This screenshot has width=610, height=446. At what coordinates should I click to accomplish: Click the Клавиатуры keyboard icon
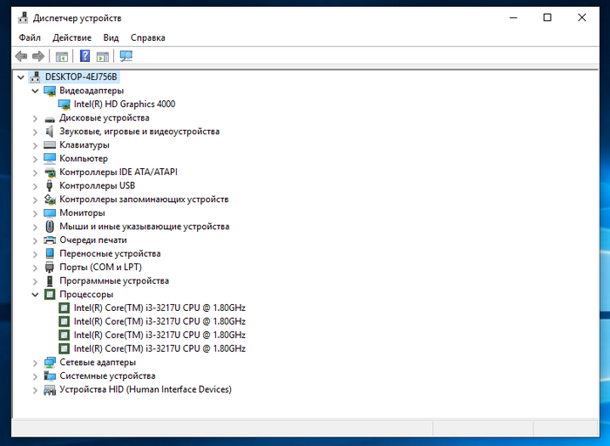[x=50, y=145]
